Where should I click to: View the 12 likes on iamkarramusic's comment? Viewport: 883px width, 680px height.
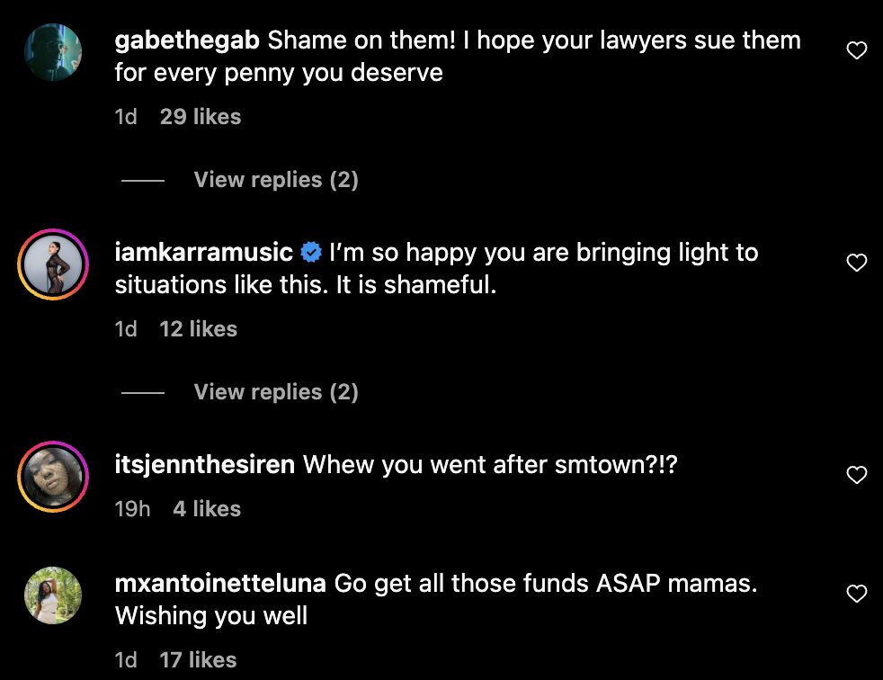198,329
